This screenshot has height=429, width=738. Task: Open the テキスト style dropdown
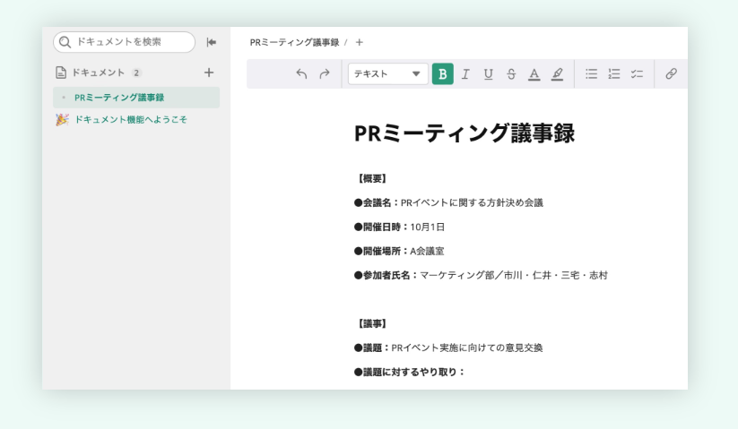(x=387, y=74)
